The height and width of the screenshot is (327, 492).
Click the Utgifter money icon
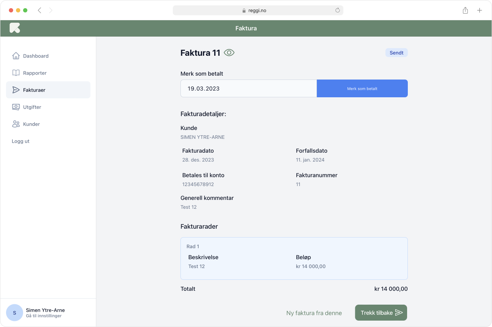[x=16, y=107]
